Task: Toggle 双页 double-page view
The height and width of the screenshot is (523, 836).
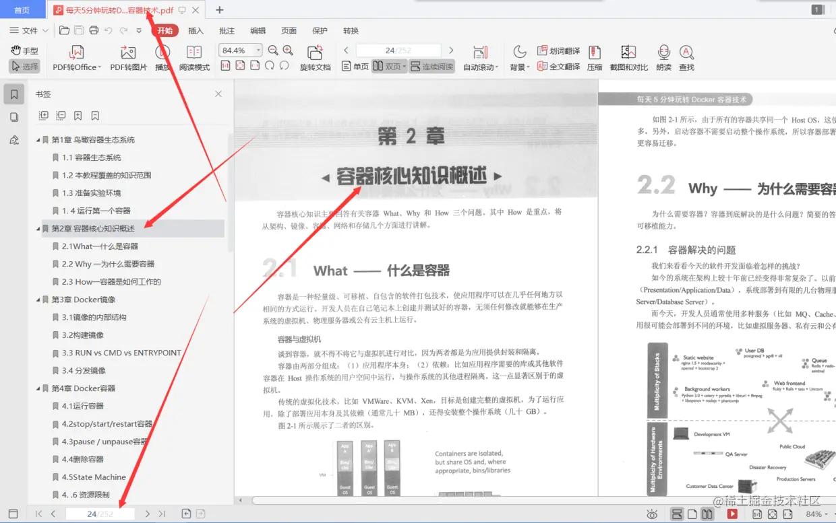Action: [389, 67]
